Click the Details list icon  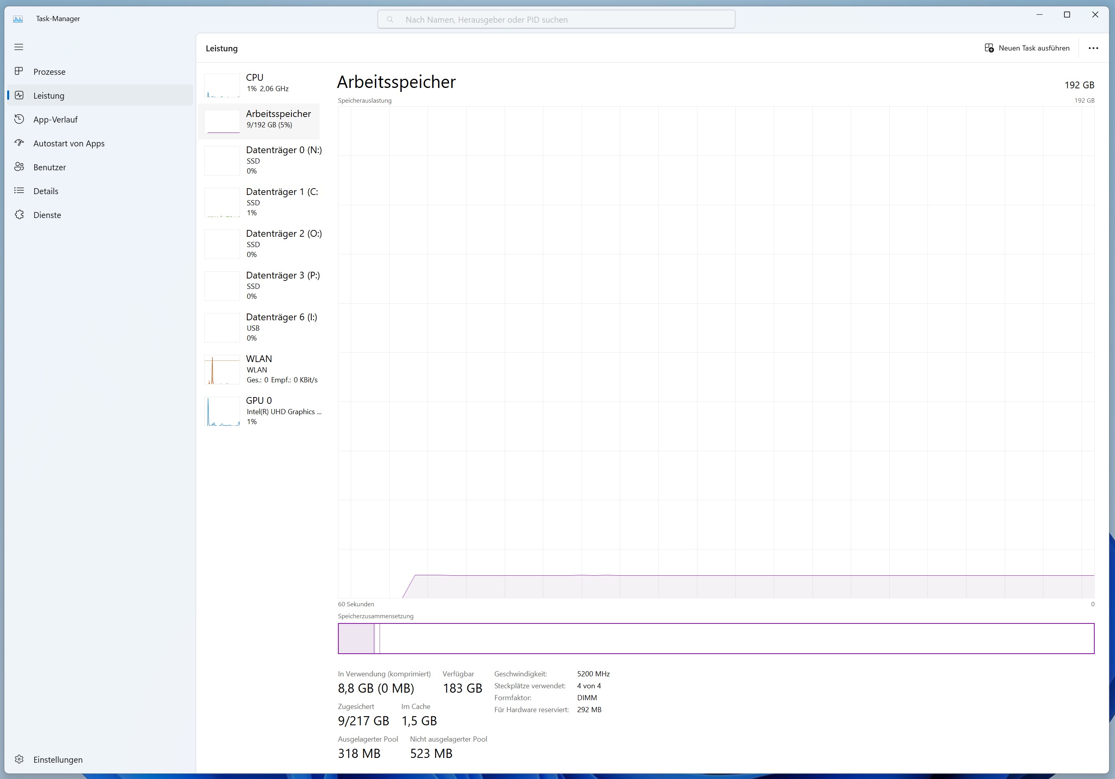19,191
